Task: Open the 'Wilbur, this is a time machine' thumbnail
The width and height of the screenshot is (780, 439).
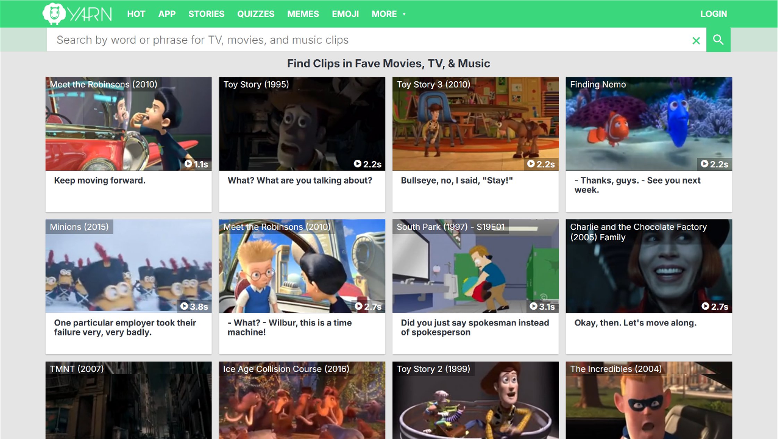Action: click(x=302, y=266)
